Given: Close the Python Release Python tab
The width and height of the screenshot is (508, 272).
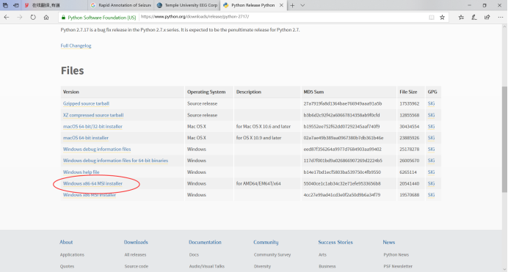Looking at the screenshot, I should coord(281,5).
